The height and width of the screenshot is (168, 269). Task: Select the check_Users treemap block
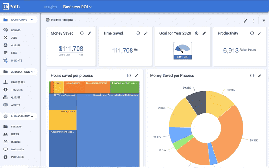pyautogui.click(x=63, y=120)
